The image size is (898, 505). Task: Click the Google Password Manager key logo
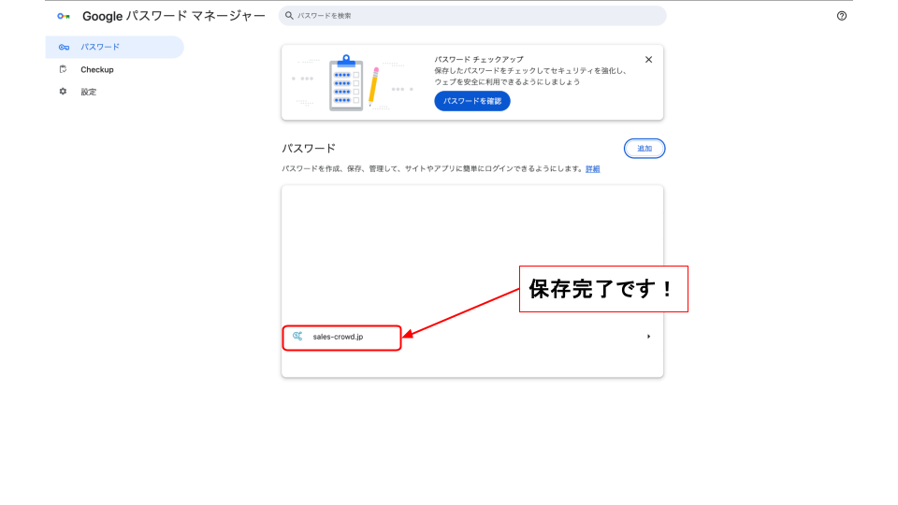pos(63,17)
